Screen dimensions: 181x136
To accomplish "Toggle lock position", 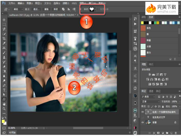I will point(156,106).
